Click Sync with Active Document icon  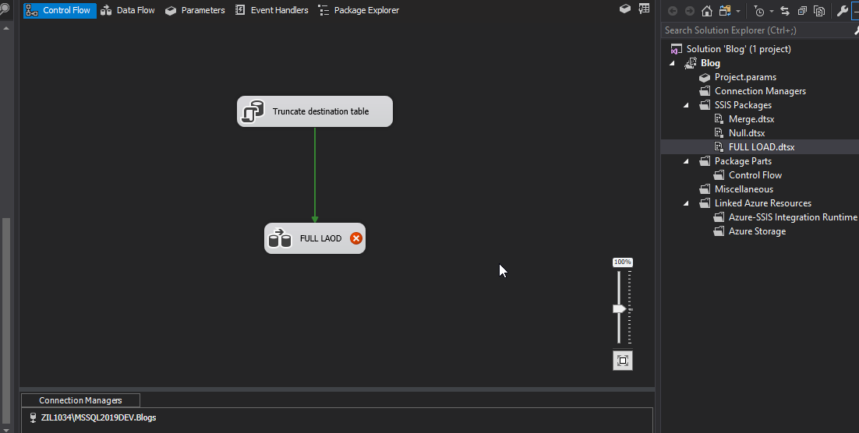coord(784,11)
